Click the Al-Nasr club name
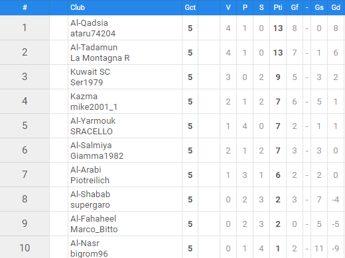This screenshot has height=258, width=345. point(85,243)
